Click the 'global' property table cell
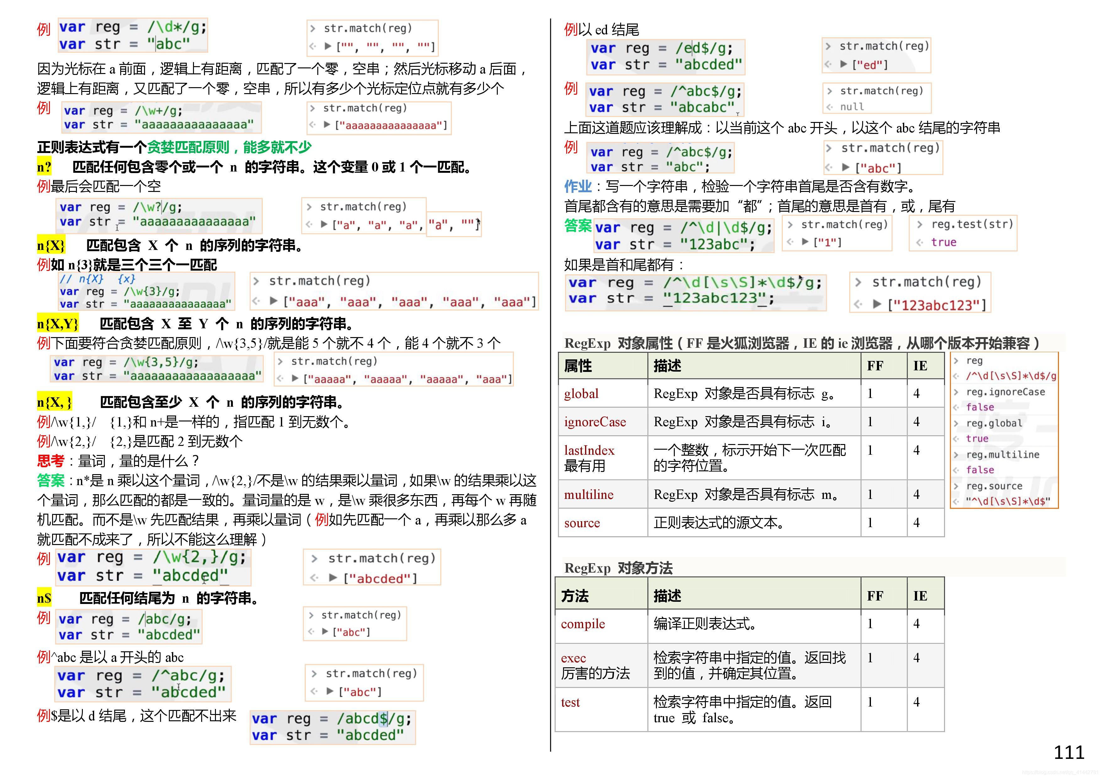1101x778 pixels. [x=603, y=393]
